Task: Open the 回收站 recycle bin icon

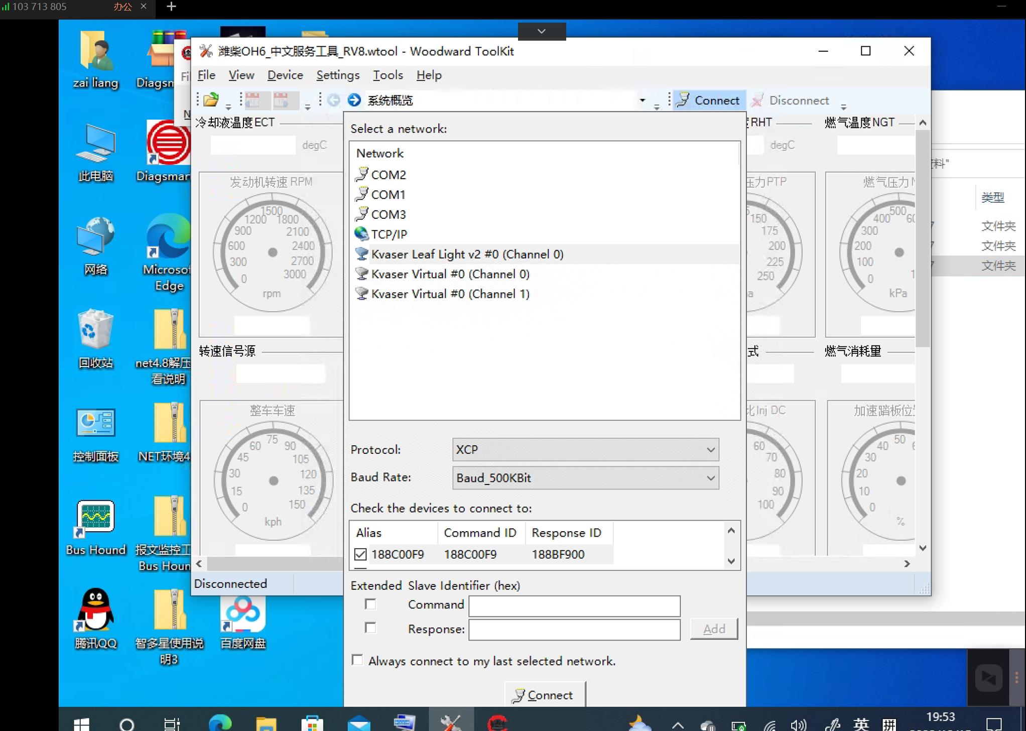Action: pos(95,339)
